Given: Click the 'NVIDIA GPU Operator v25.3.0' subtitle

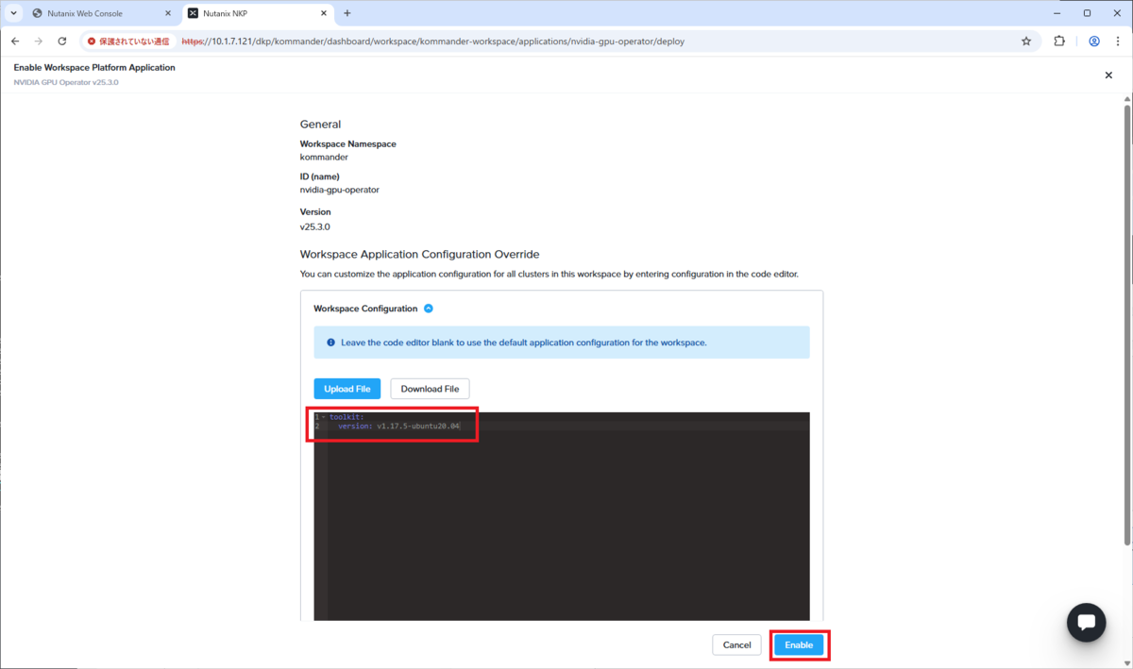Looking at the screenshot, I should (66, 82).
